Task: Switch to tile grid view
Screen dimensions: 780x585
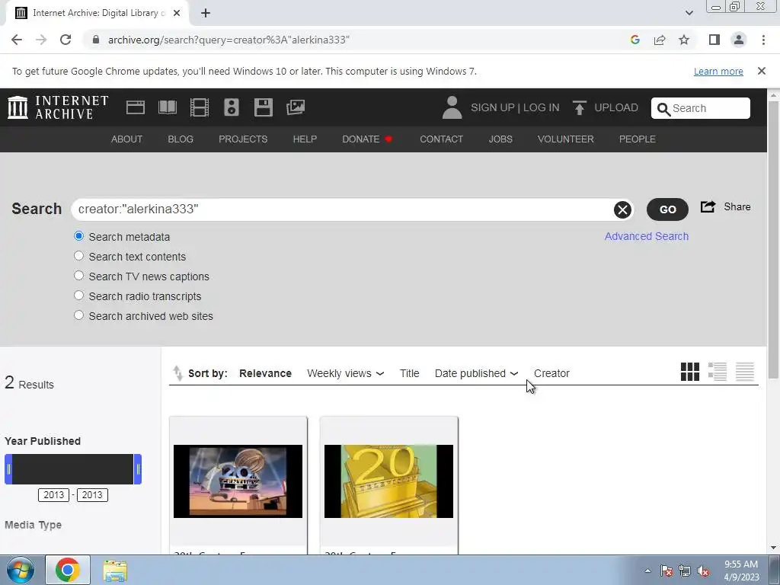Action: 690,372
